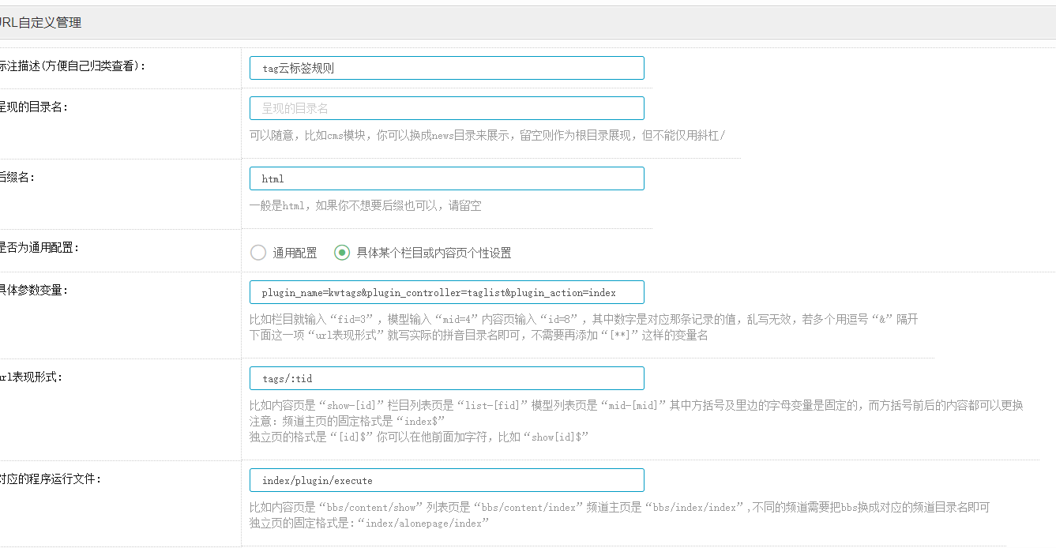The height and width of the screenshot is (548, 1056).
Task: Click the 具体参数变量 field with plugin_name parameters
Action: coord(446,292)
